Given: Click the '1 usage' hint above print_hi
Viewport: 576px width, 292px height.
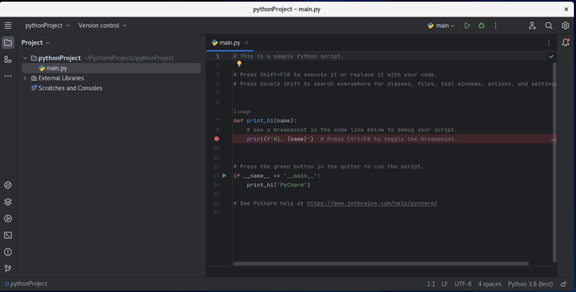Looking at the screenshot, I should (242, 112).
